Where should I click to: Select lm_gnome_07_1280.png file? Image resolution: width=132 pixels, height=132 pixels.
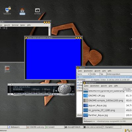pos(108,110)
